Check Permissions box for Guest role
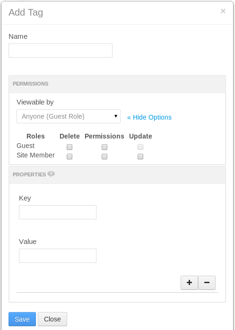This screenshot has height=330, width=235. (104, 147)
